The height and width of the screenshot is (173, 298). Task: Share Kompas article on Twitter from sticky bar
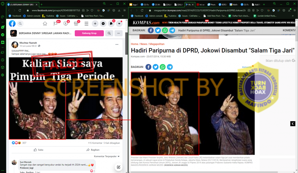pyautogui.click(x=158, y=31)
